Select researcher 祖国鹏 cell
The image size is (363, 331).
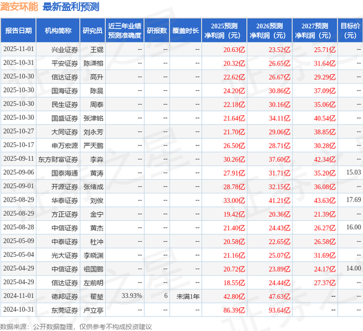(x=93, y=269)
